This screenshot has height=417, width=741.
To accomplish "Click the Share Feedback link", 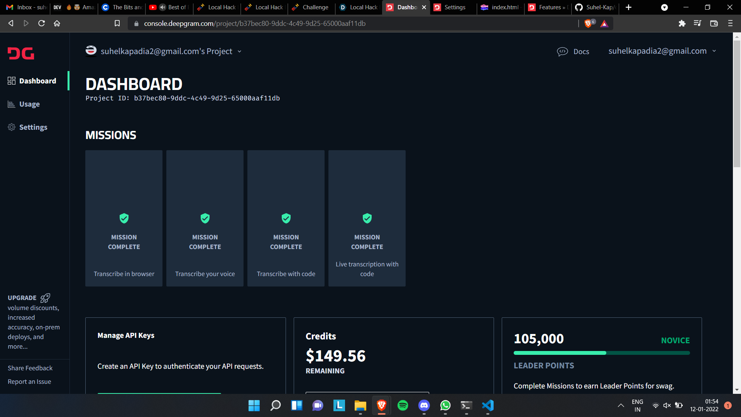I will point(30,368).
